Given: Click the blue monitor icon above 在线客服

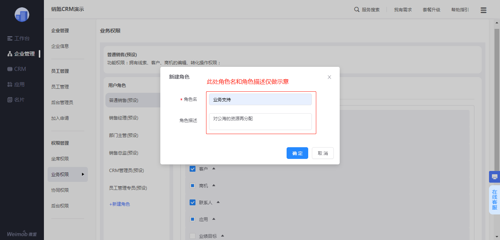Looking at the screenshot, I should [x=495, y=177].
